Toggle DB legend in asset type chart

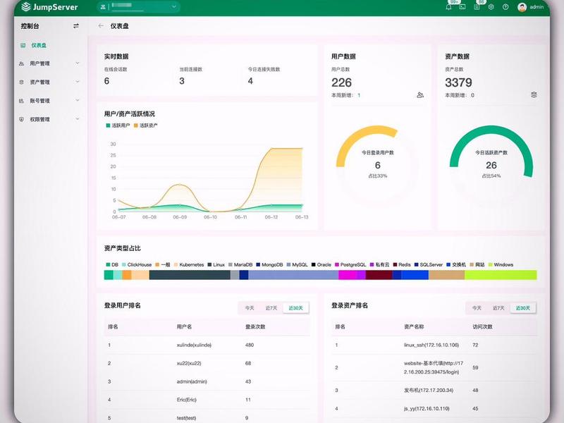112,265
